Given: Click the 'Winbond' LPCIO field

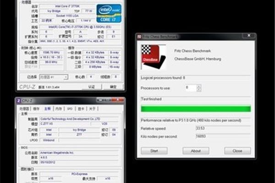Looking at the screenshot, I should 49,140.
